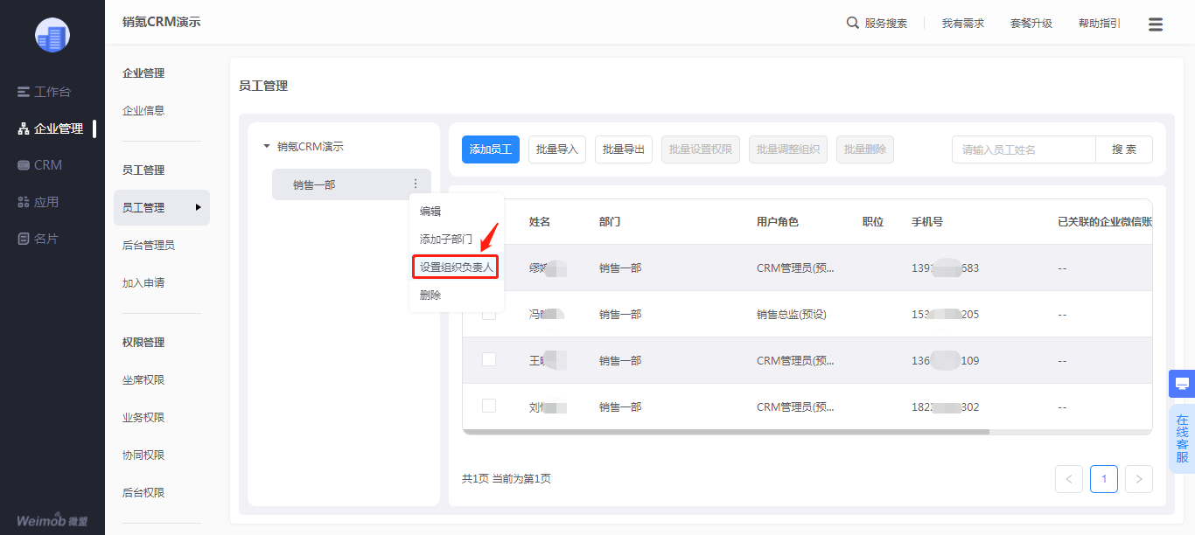
Task: Choose 编辑 from the context menu
Action: point(430,212)
